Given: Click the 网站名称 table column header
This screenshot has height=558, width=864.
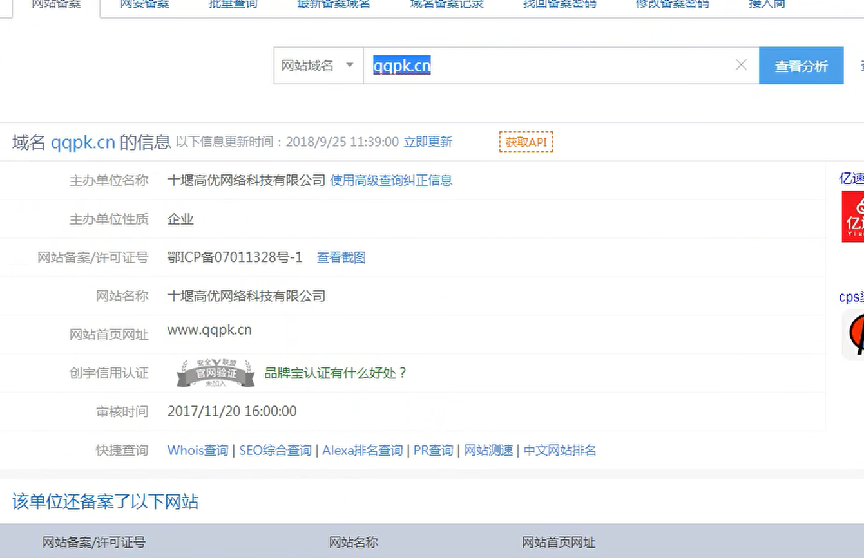Looking at the screenshot, I should [x=353, y=543].
